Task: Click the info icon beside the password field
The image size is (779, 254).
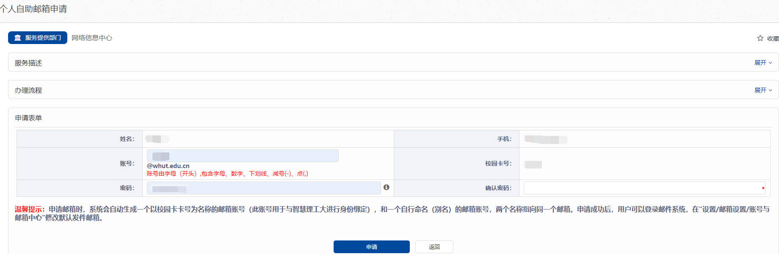Action: point(386,187)
